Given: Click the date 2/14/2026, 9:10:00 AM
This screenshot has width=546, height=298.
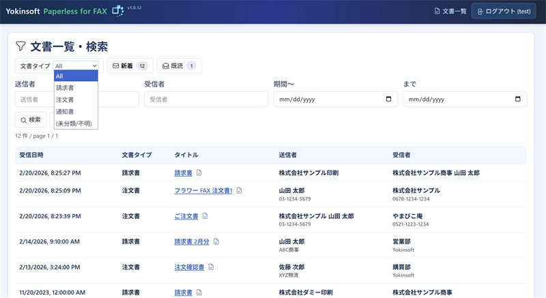Looking at the screenshot, I should (x=49, y=241).
